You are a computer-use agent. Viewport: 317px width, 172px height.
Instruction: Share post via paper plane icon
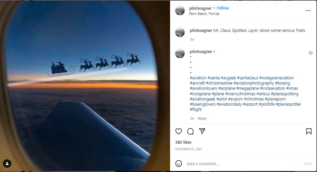[202, 131]
